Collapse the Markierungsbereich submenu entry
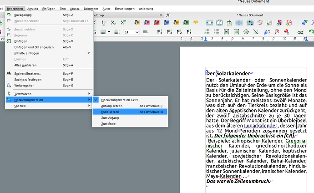Viewport: 314px width, 193px height. tap(50, 100)
